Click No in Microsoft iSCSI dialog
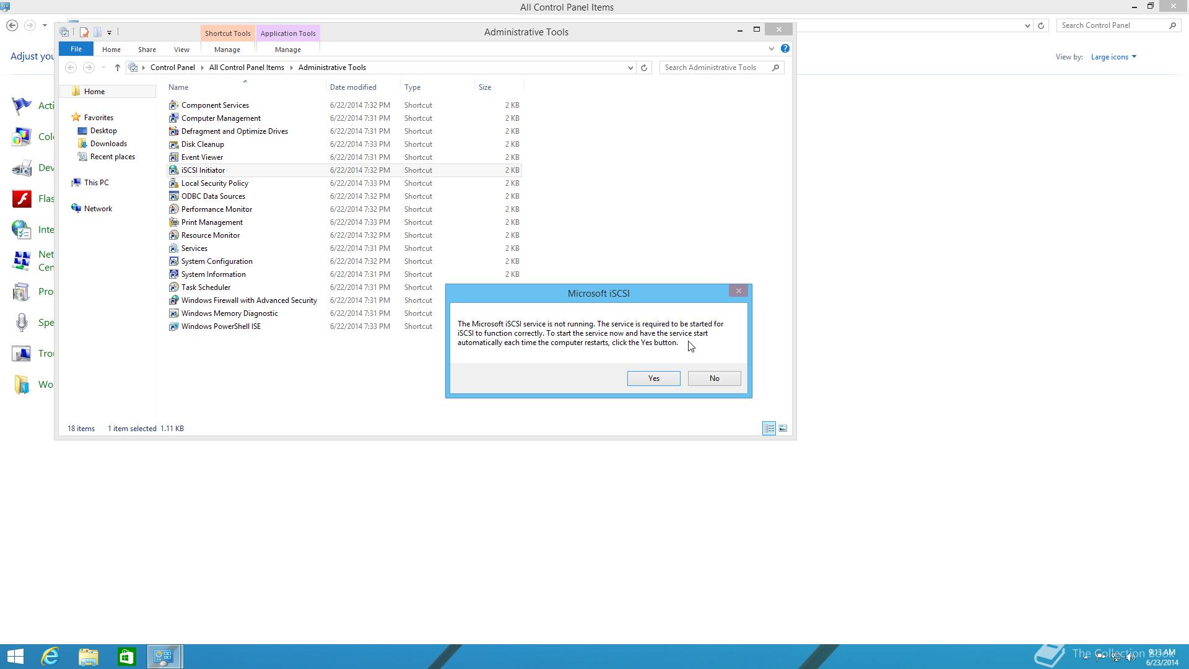1189x669 pixels. tap(714, 378)
